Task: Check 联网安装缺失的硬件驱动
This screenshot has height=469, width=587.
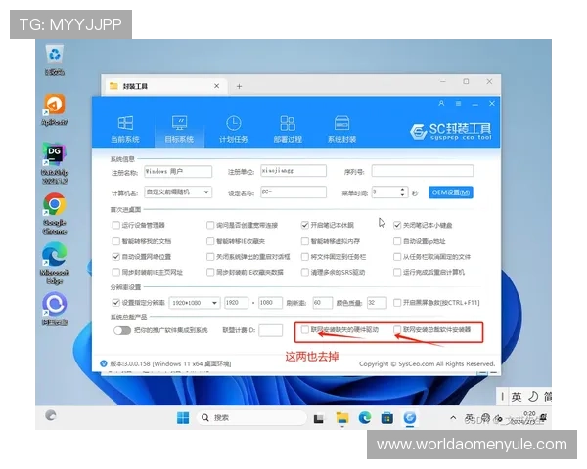Action: [304, 329]
